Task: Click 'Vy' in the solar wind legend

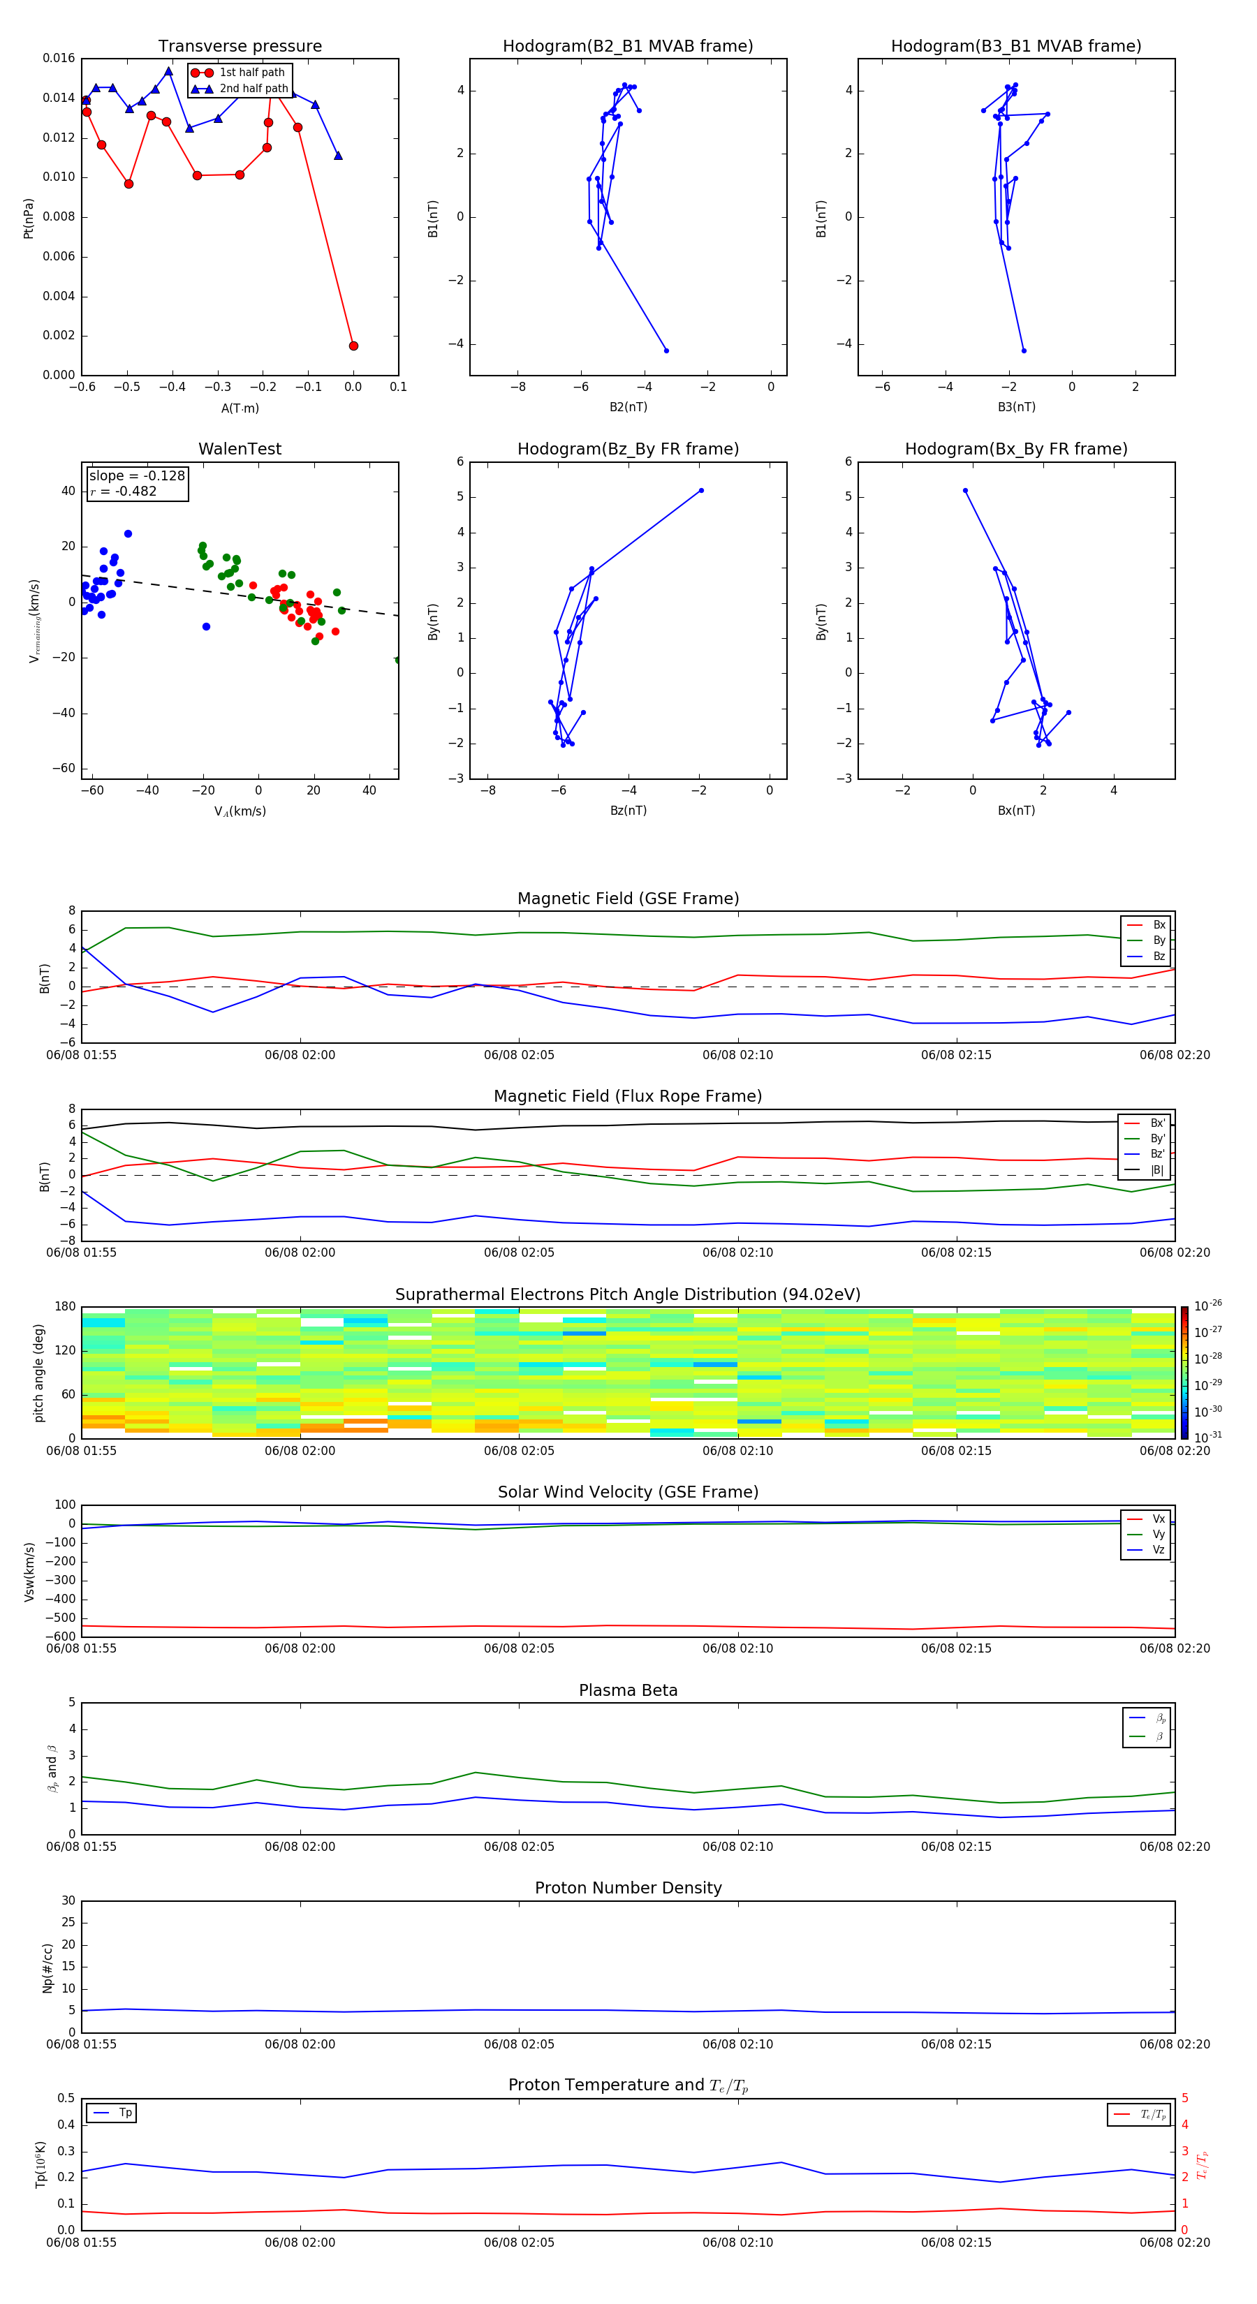Action: pos(1159,1534)
